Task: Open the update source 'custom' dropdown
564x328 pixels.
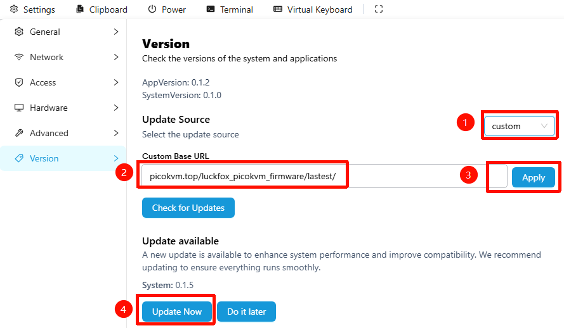Action: [x=520, y=126]
